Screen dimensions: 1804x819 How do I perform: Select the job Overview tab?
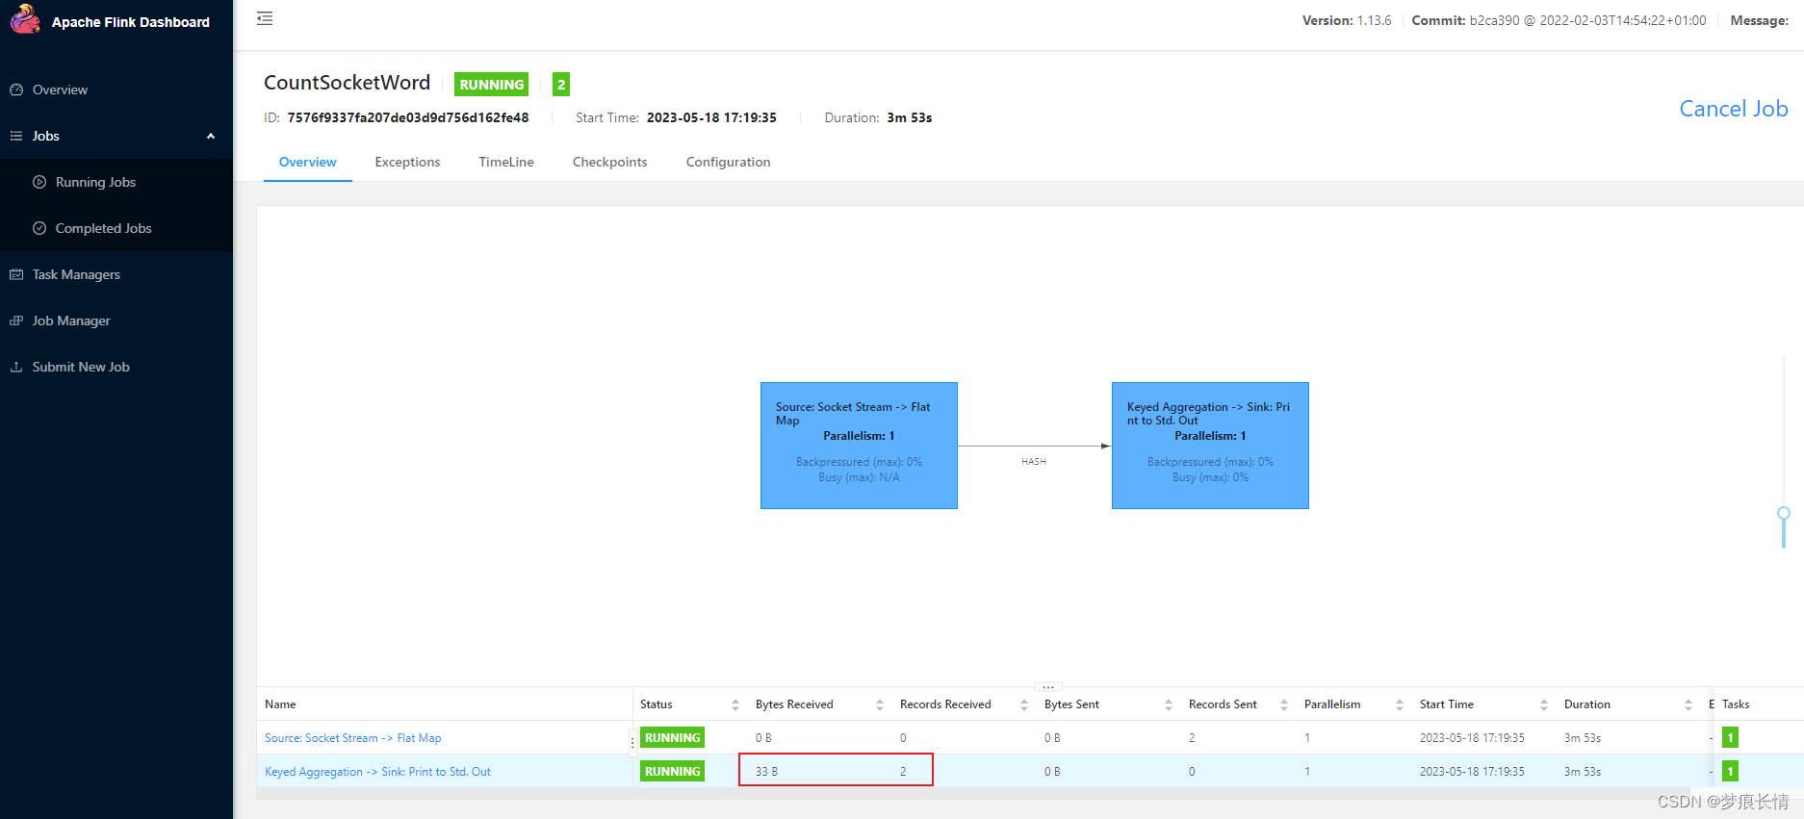tap(308, 162)
